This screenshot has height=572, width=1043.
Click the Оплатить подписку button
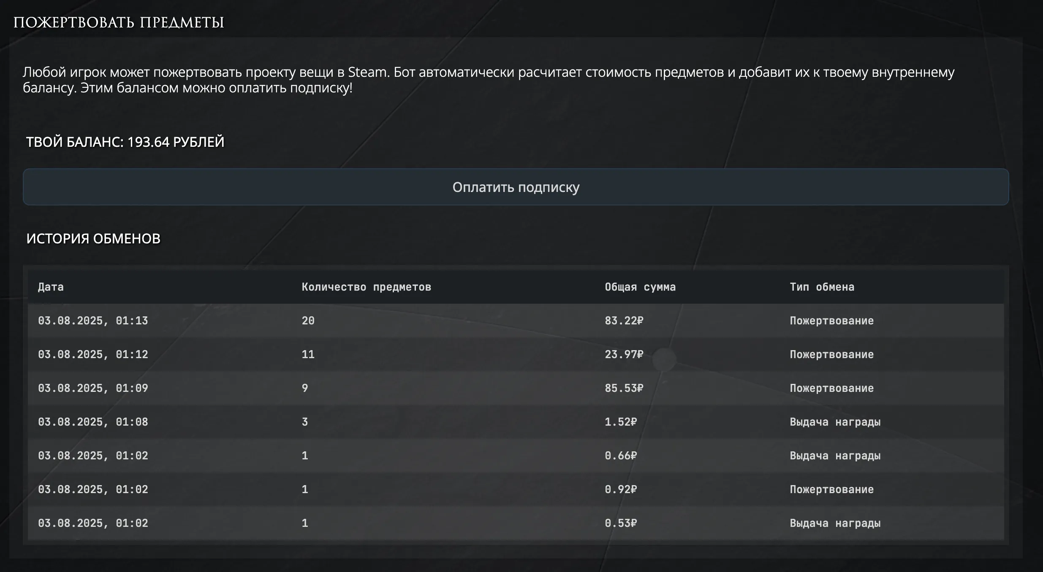point(516,187)
